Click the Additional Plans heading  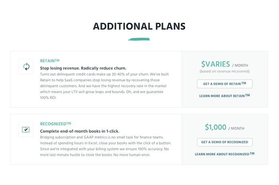(x=139, y=27)
